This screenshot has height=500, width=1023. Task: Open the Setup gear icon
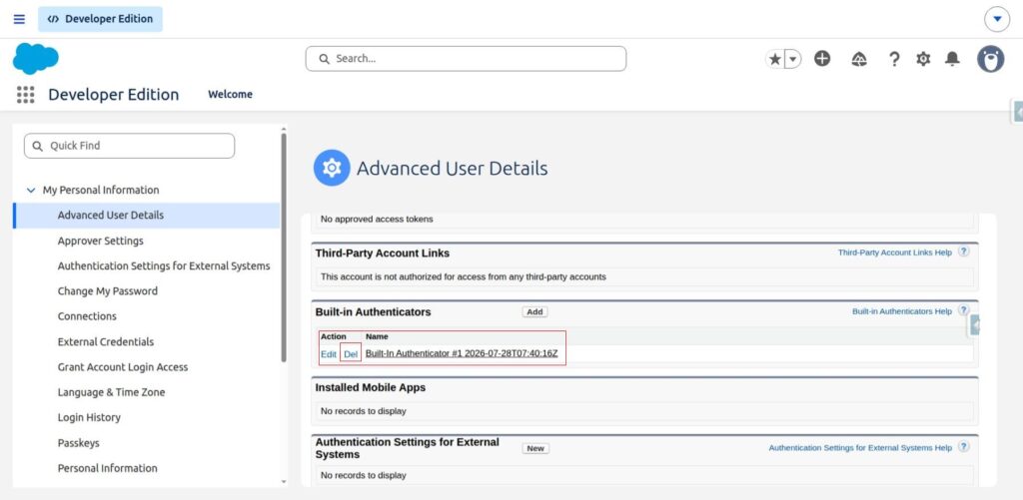(x=923, y=59)
